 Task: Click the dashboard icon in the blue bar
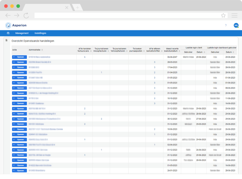(8, 33)
